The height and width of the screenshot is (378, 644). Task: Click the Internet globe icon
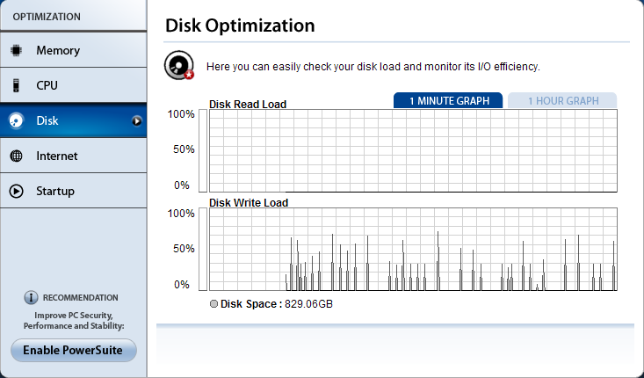(x=16, y=156)
